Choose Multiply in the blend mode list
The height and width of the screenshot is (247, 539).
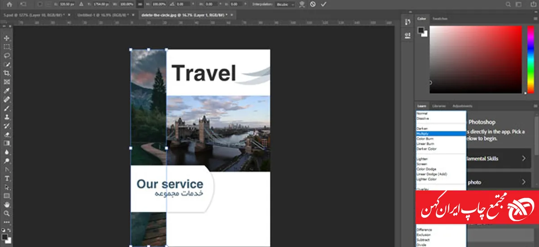[441, 134]
